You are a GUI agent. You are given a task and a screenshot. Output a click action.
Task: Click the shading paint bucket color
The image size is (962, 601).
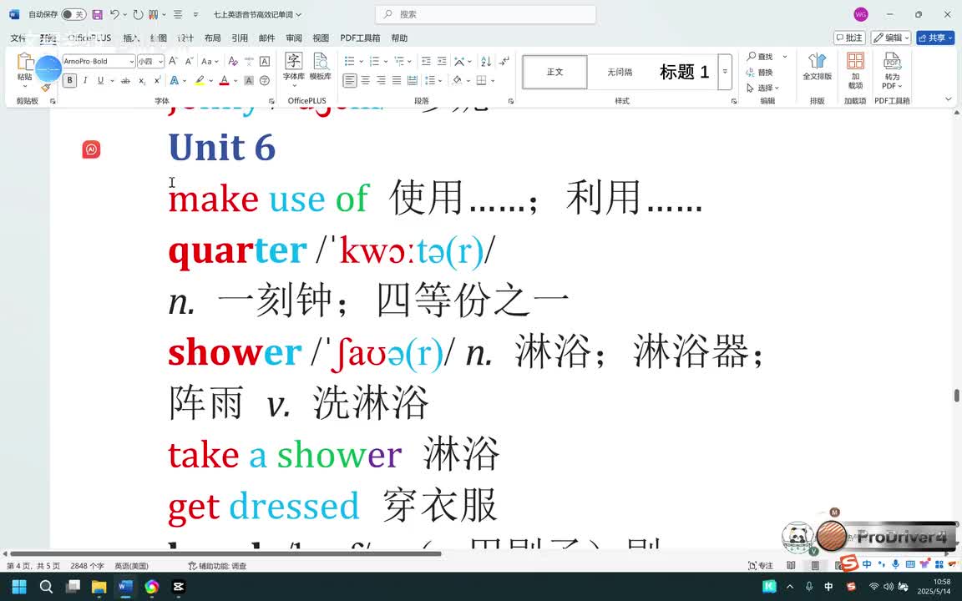coord(457,80)
